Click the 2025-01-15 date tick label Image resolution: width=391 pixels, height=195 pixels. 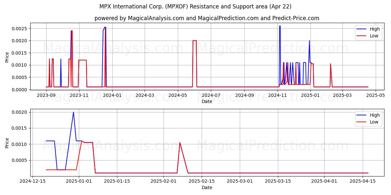pyautogui.click(x=117, y=181)
